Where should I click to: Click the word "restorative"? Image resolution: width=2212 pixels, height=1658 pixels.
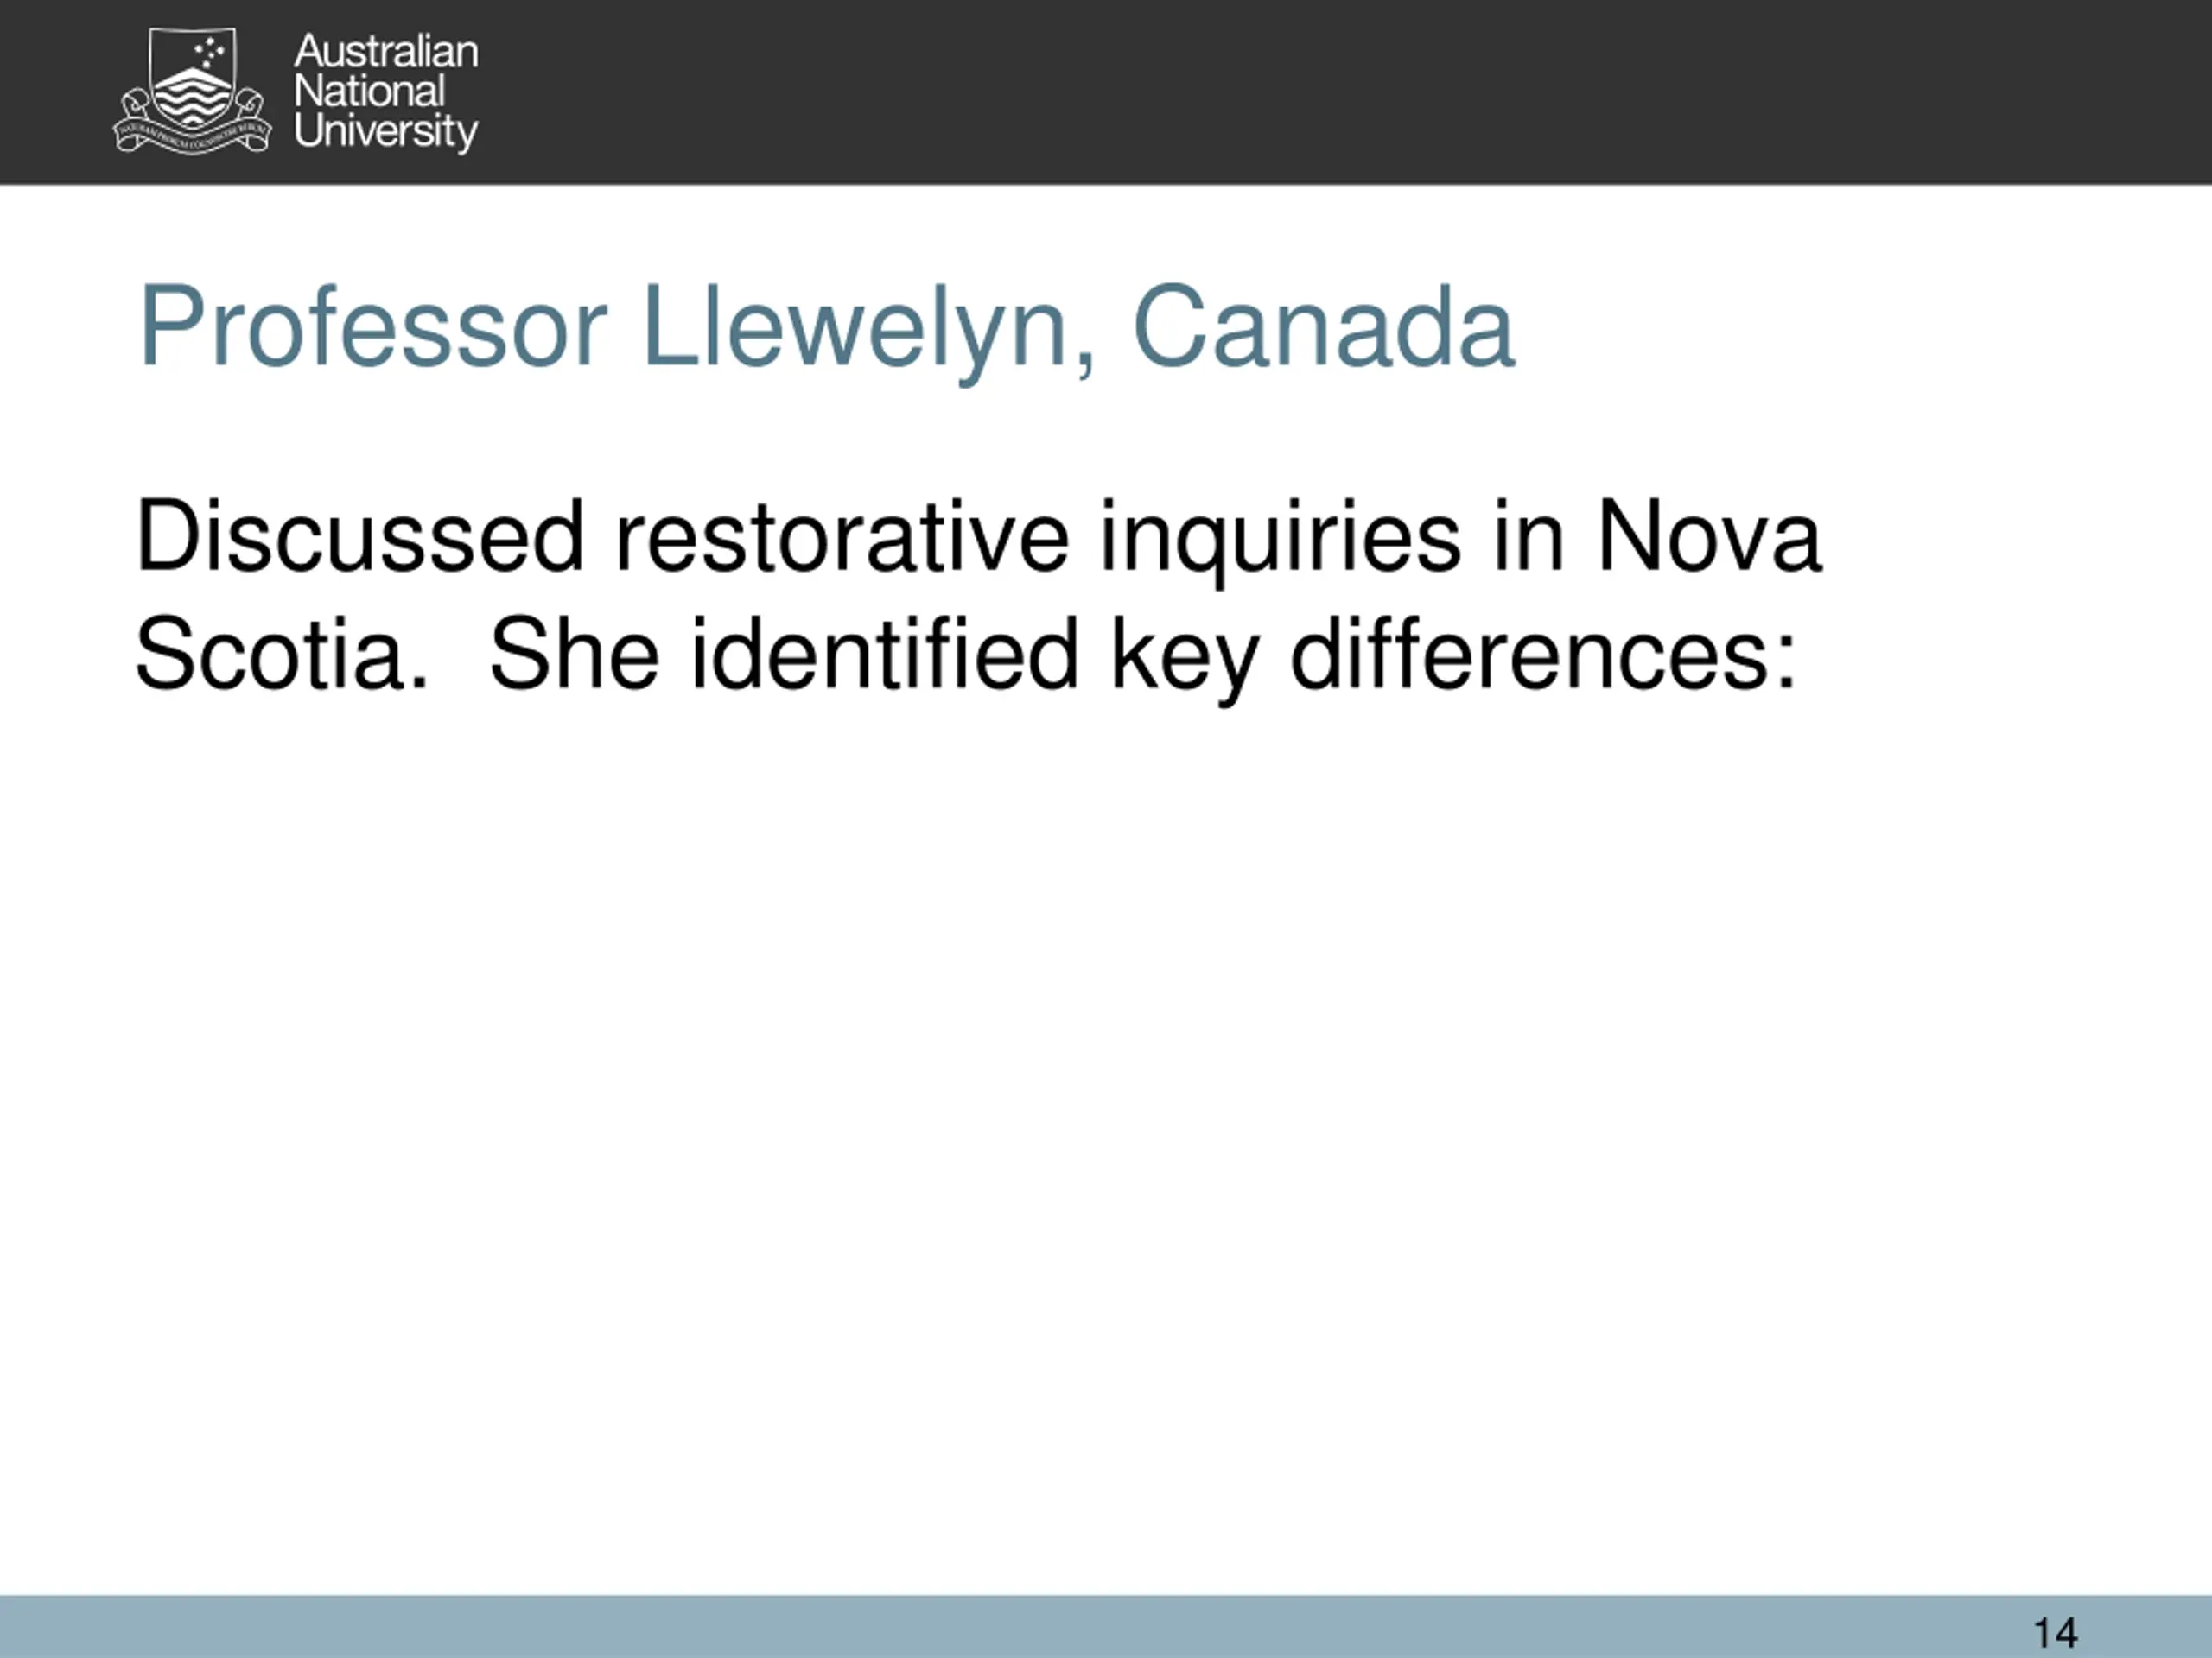[x=842, y=536]
